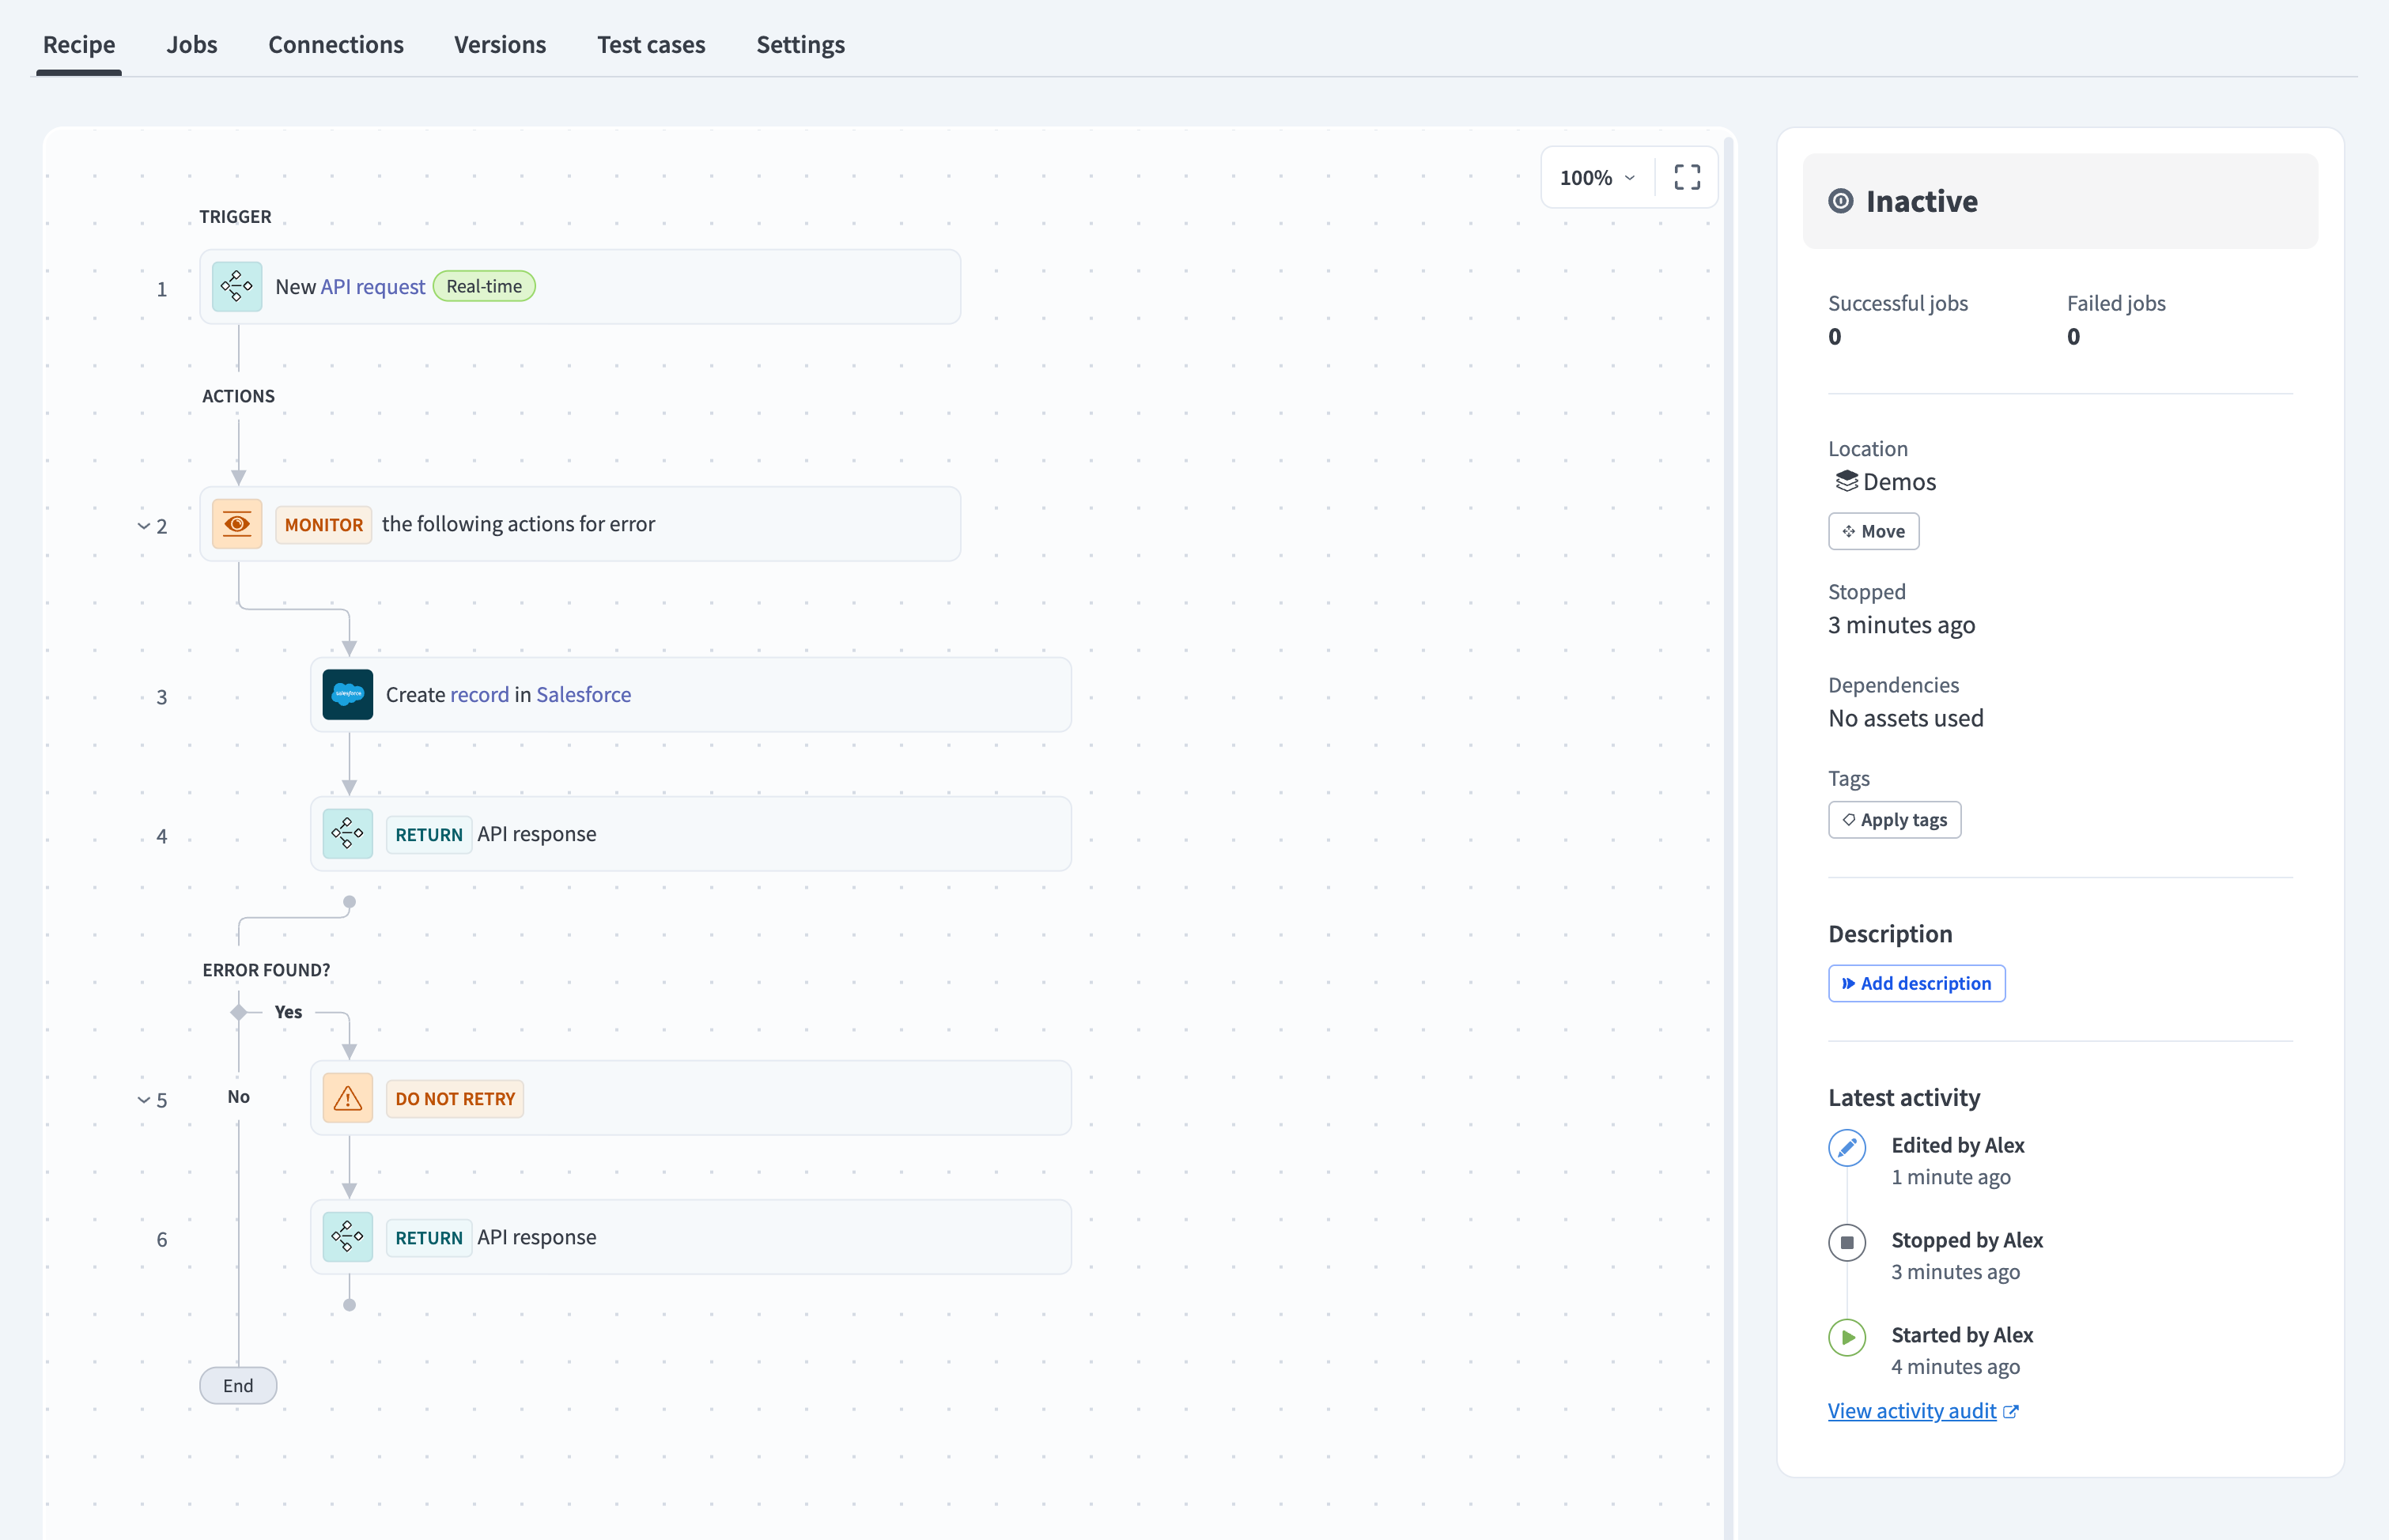Select the MONITOR label in step 2
Image resolution: width=2389 pixels, height=1540 pixels.
click(x=324, y=525)
